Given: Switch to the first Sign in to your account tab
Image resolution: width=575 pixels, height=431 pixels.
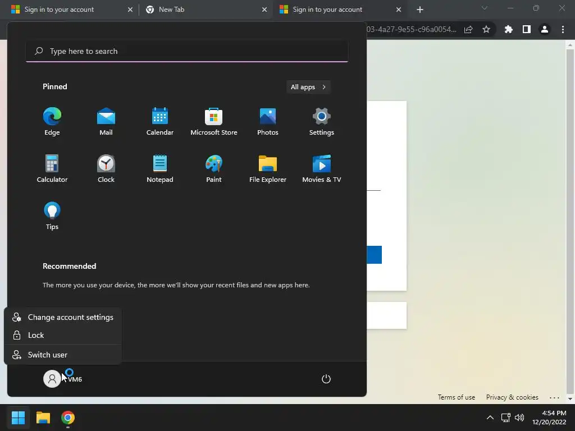Looking at the screenshot, I should (x=72, y=10).
